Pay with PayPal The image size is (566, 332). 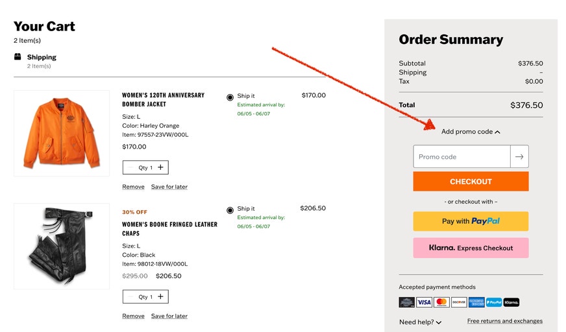point(471,221)
